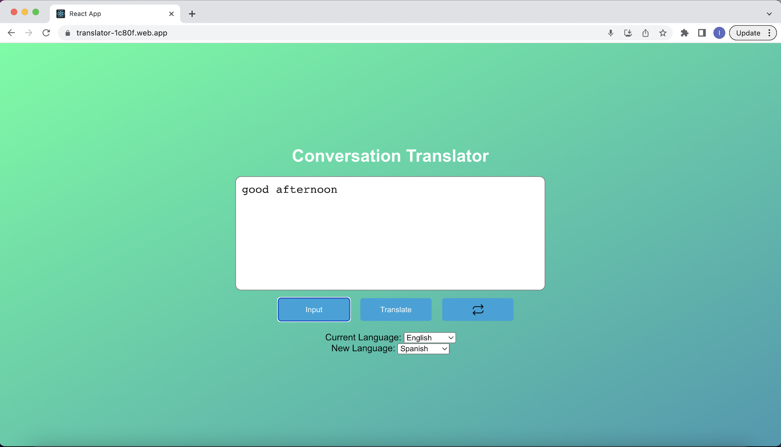Open the profile avatar menu
This screenshot has width=781, height=447.
point(719,33)
